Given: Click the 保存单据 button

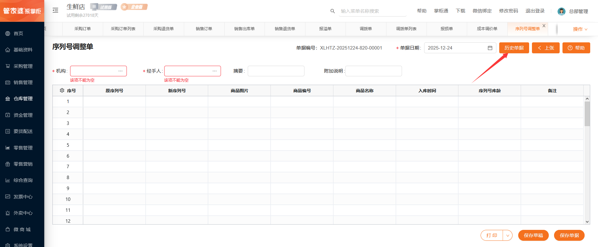Looking at the screenshot, I should pyautogui.click(x=569, y=235).
